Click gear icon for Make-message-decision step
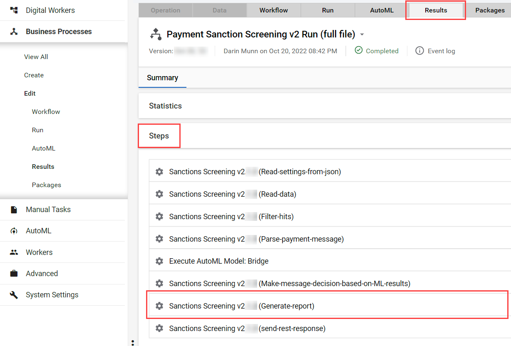Viewport: 511px width, 346px height. coord(159,284)
